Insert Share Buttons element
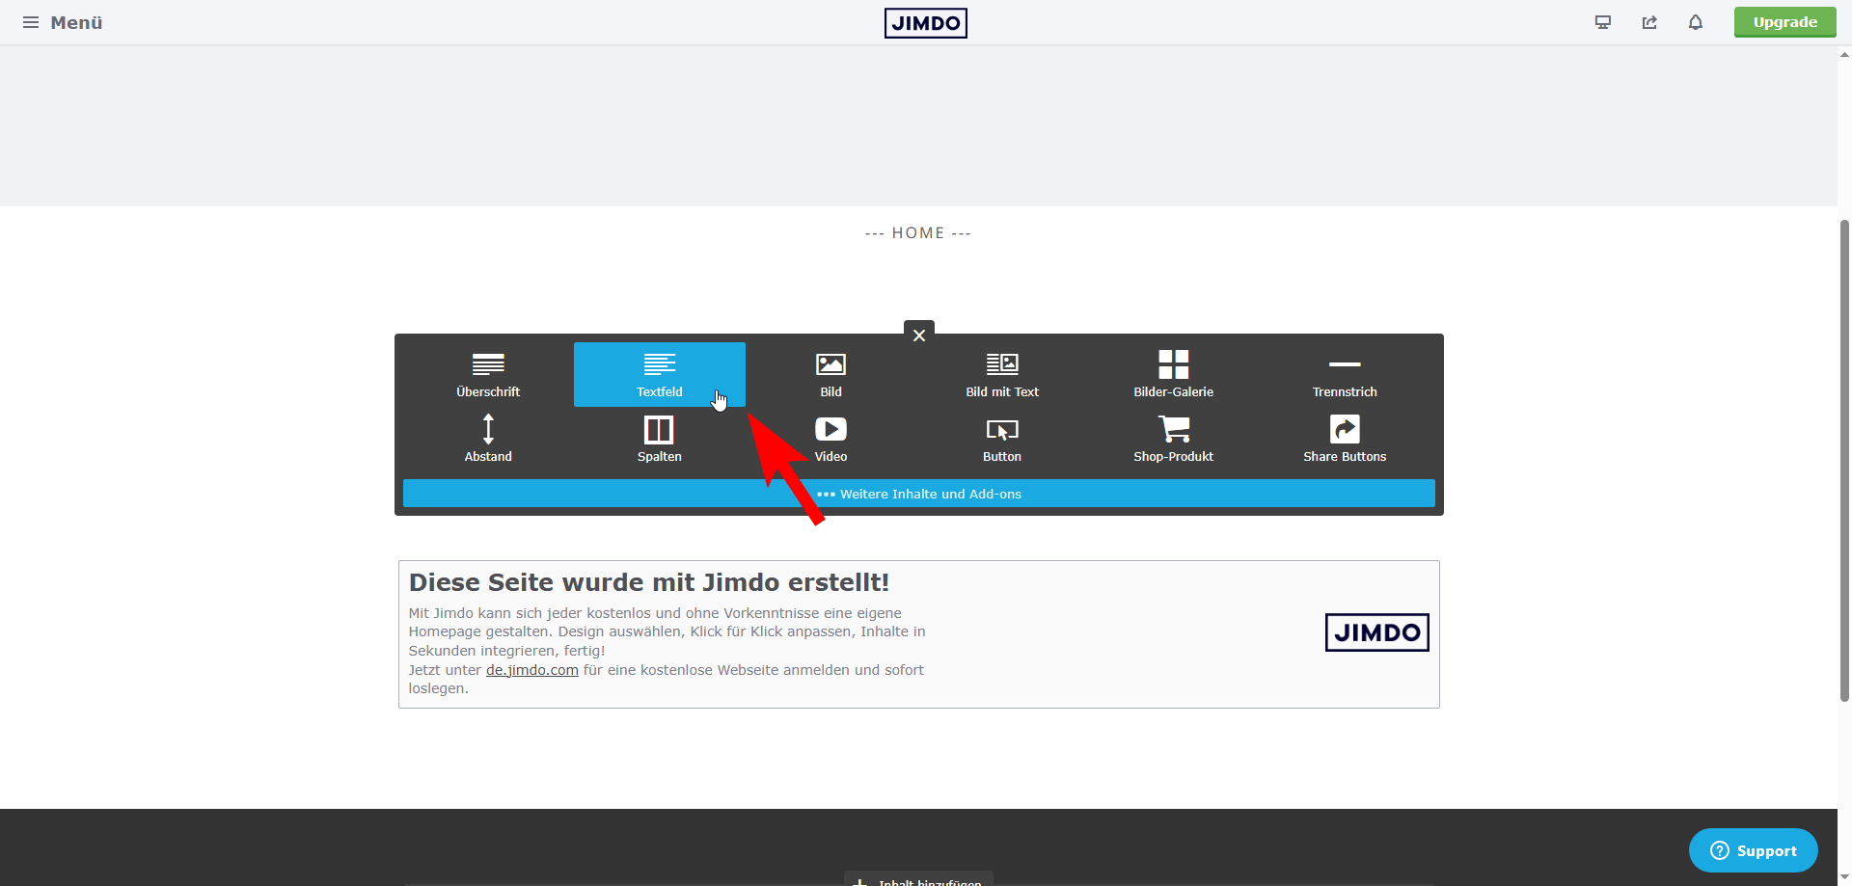Viewport: 1852px width, 886px height. pos(1345,440)
